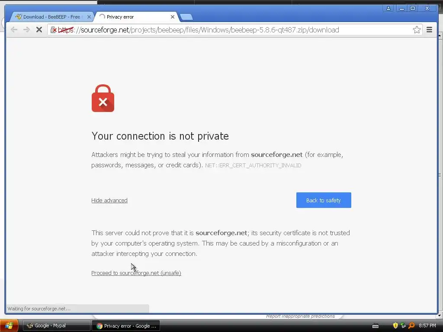Click the large red padlock warning icon
Image resolution: width=443 pixels, height=332 pixels.
point(103,98)
